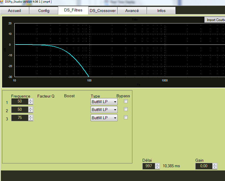Click the Gain field showing 0,00

[x=204, y=166]
